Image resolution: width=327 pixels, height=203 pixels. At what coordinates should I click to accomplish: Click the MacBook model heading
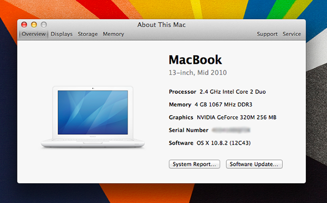click(x=195, y=59)
